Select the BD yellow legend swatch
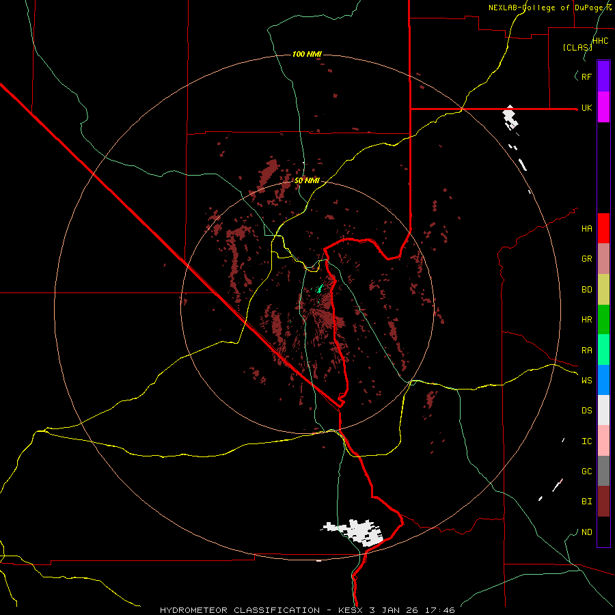 click(x=603, y=290)
